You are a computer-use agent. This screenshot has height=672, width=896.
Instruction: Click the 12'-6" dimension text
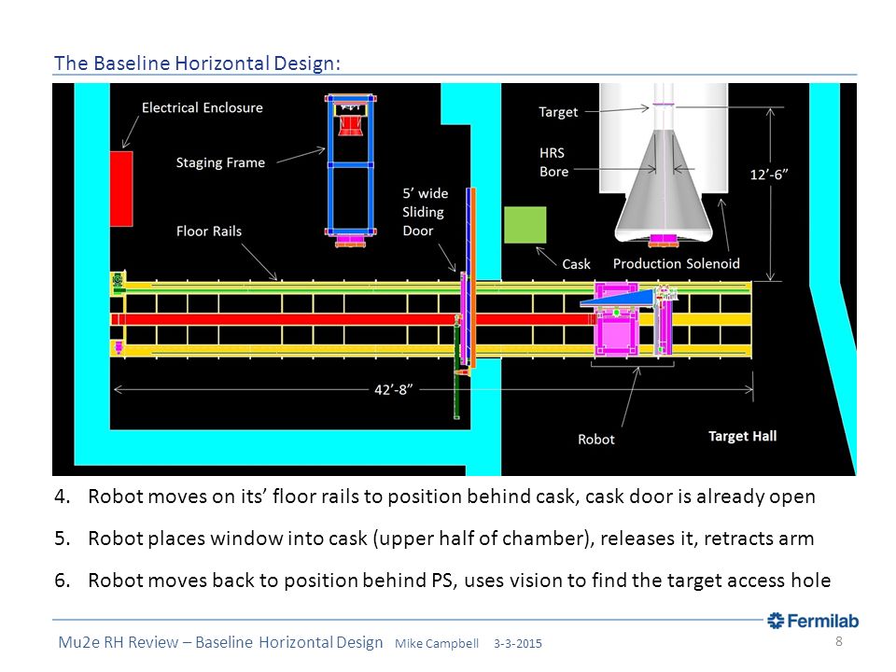(x=768, y=175)
